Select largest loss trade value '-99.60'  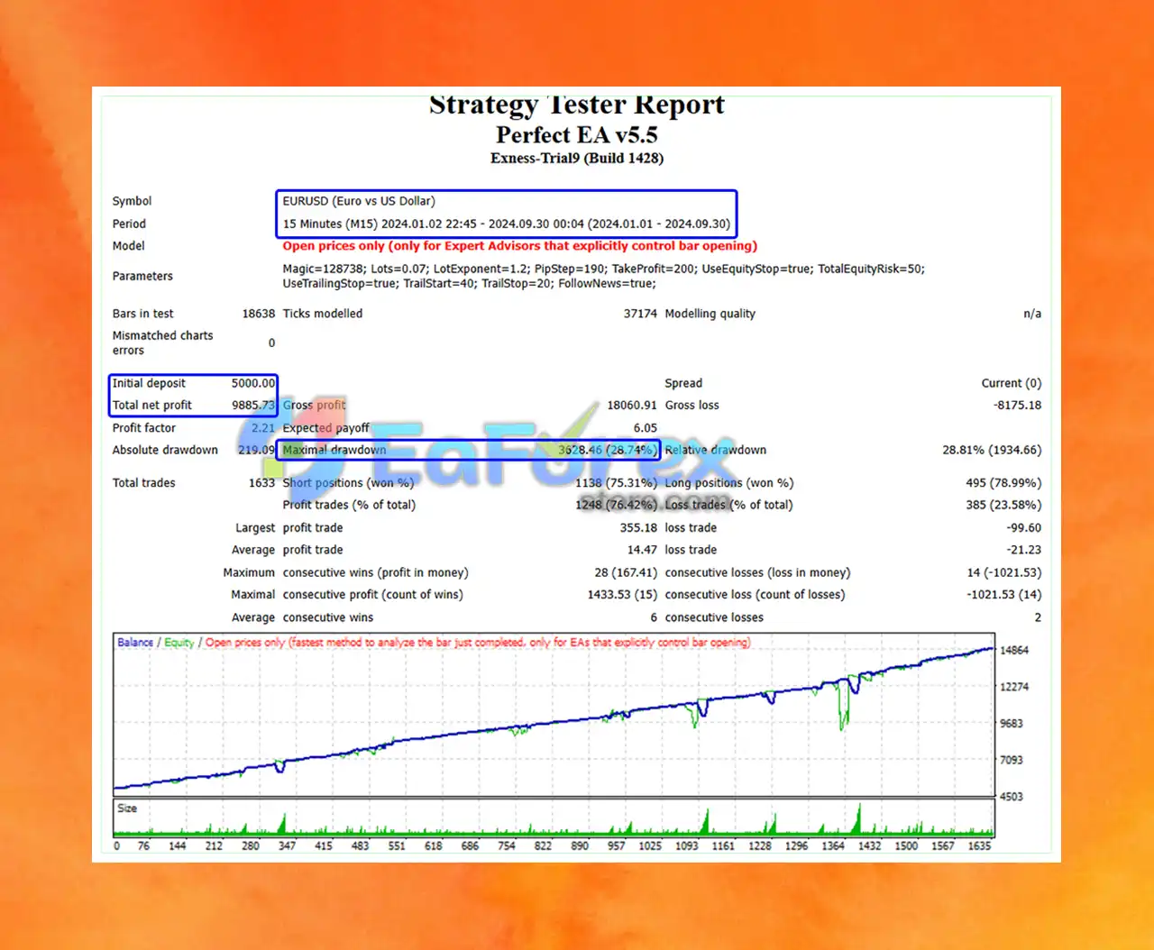[1023, 528]
